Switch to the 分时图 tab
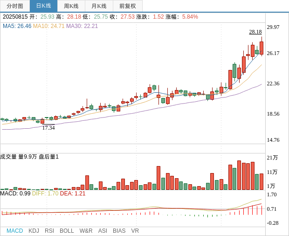Screen dimensions: 289x236 click(x=15, y=6)
